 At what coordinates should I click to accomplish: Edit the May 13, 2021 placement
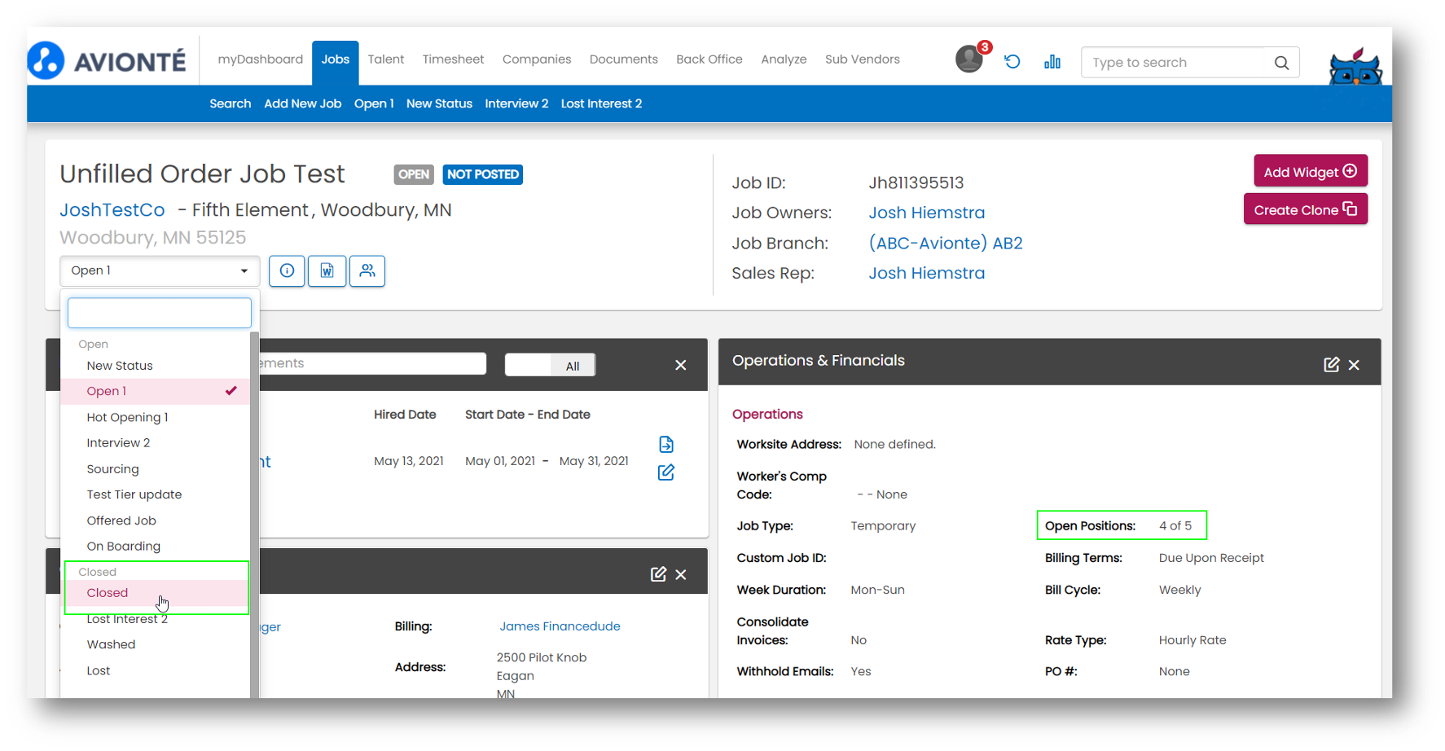(666, 472)
